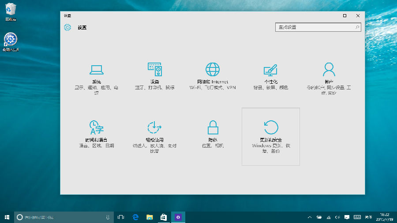The height and width of the screenshot is (223, 397).
Task: Click the input method indicator in tray
Action: click(368, 217)
